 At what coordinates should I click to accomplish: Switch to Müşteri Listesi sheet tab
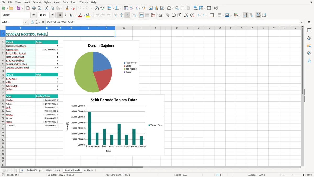click(x=53, y=170)
